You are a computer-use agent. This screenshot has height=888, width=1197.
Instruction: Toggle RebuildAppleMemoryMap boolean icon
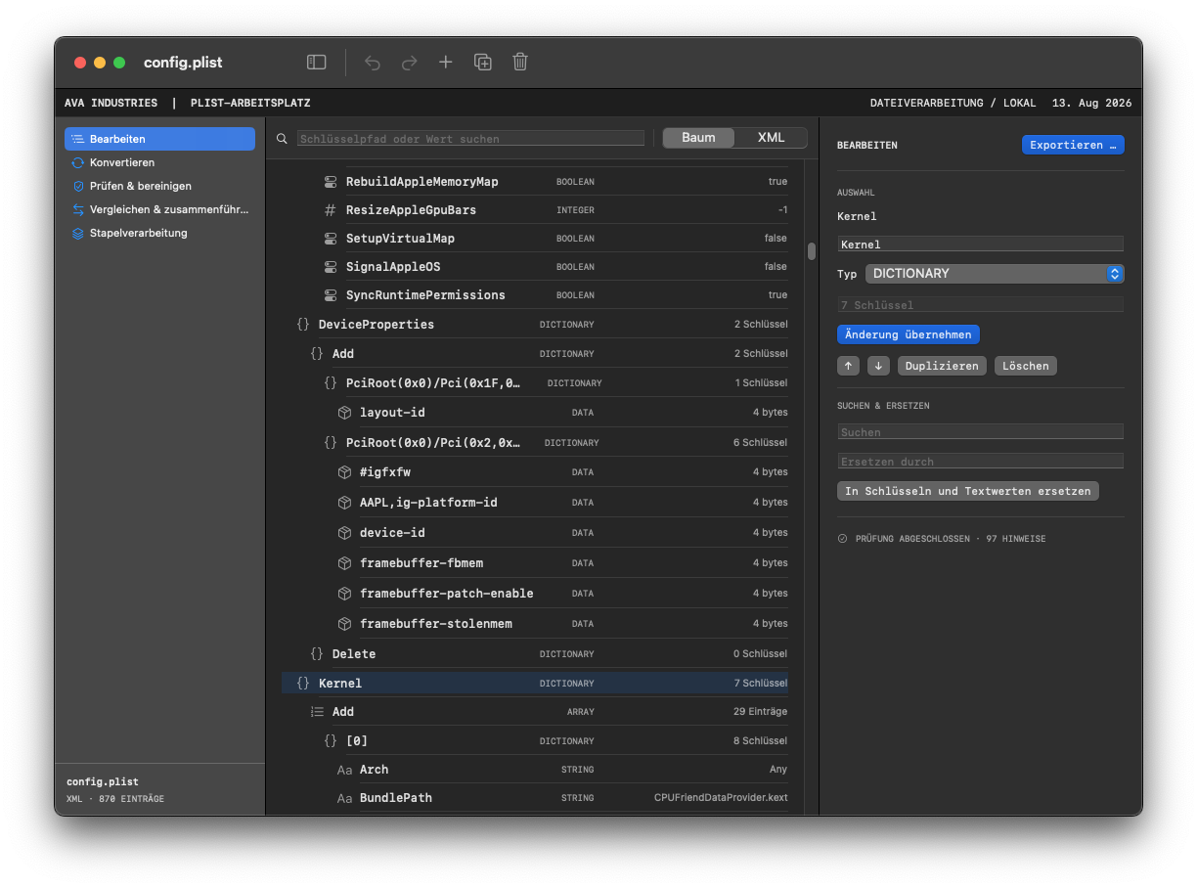(x=330, y=182)
